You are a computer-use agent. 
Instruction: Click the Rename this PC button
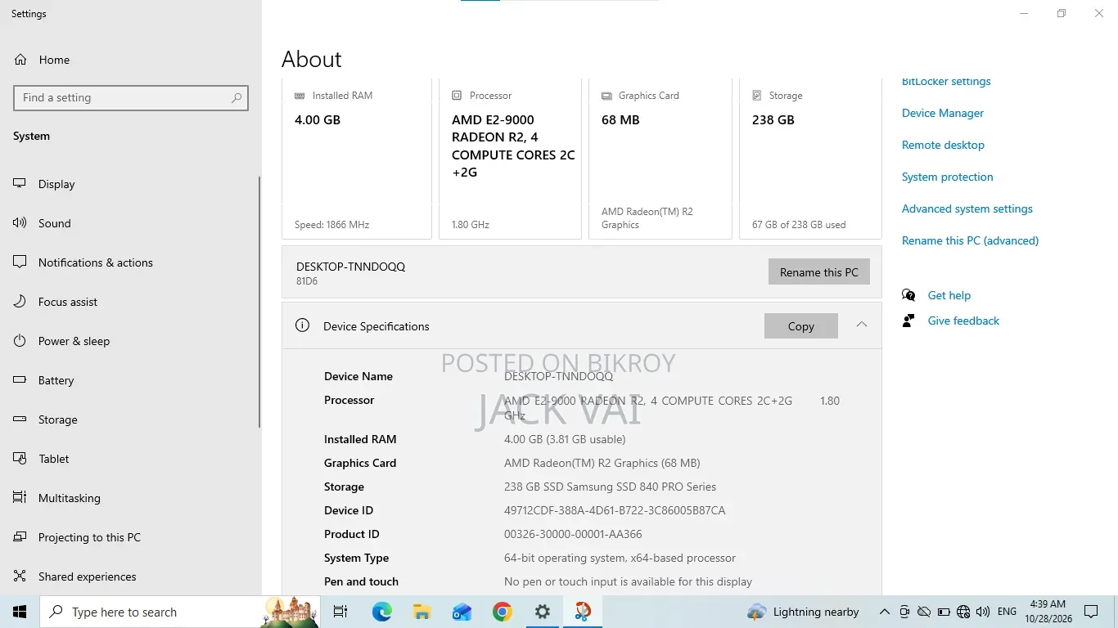[819, 272]
